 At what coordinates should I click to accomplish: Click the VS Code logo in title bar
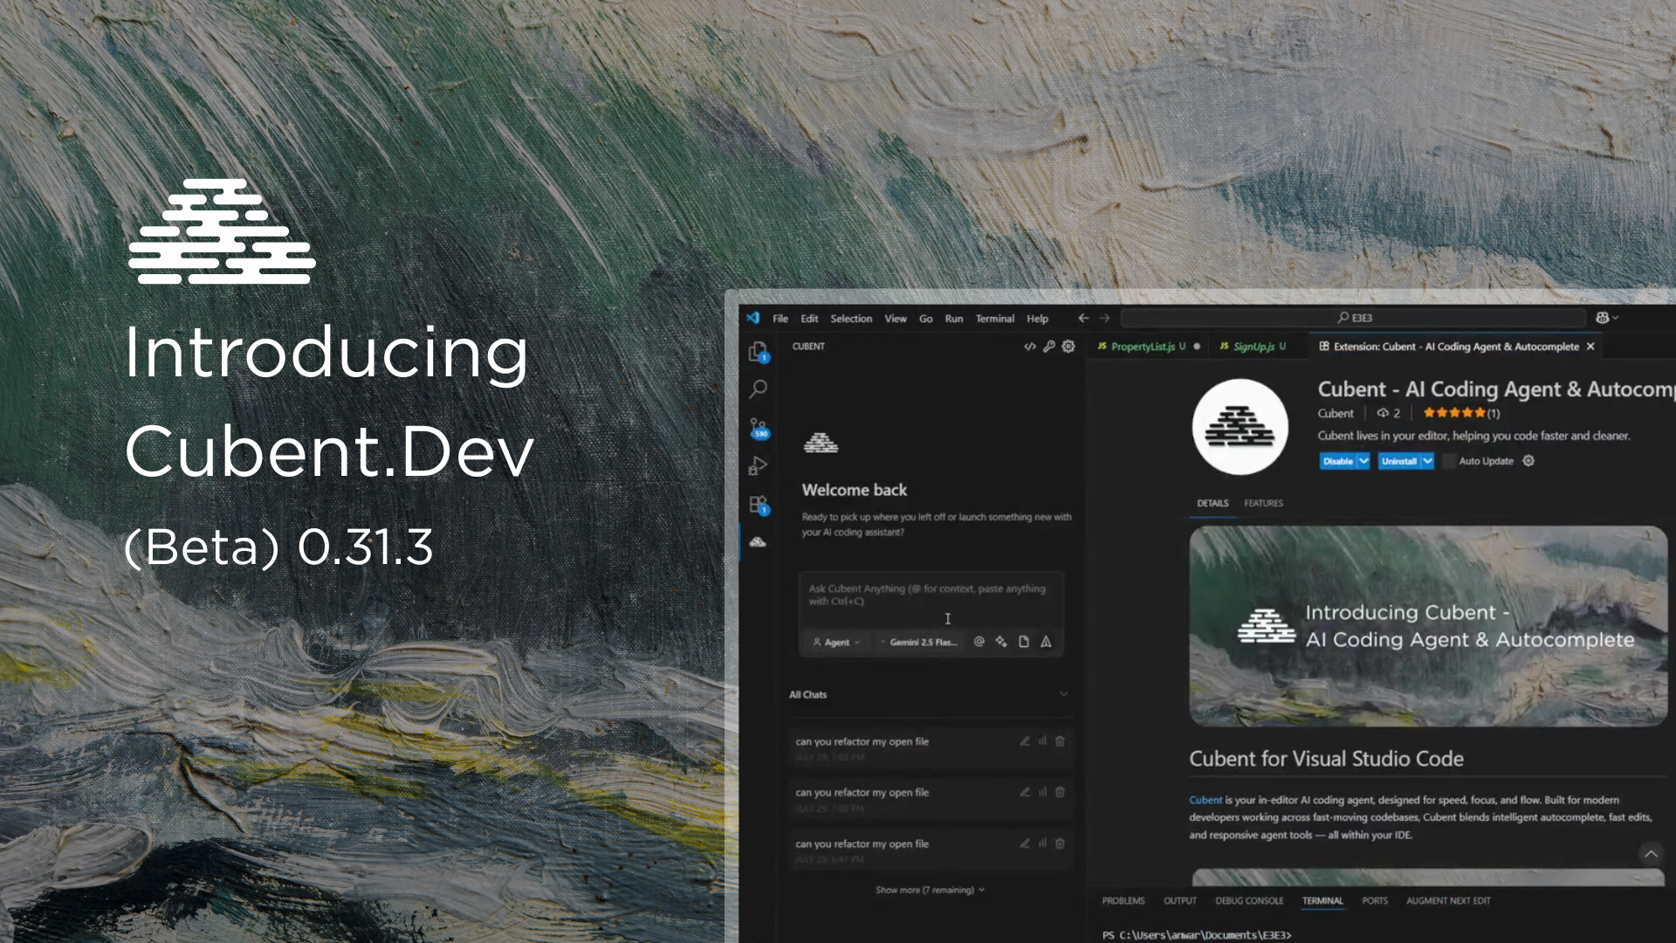coord(752,318)
